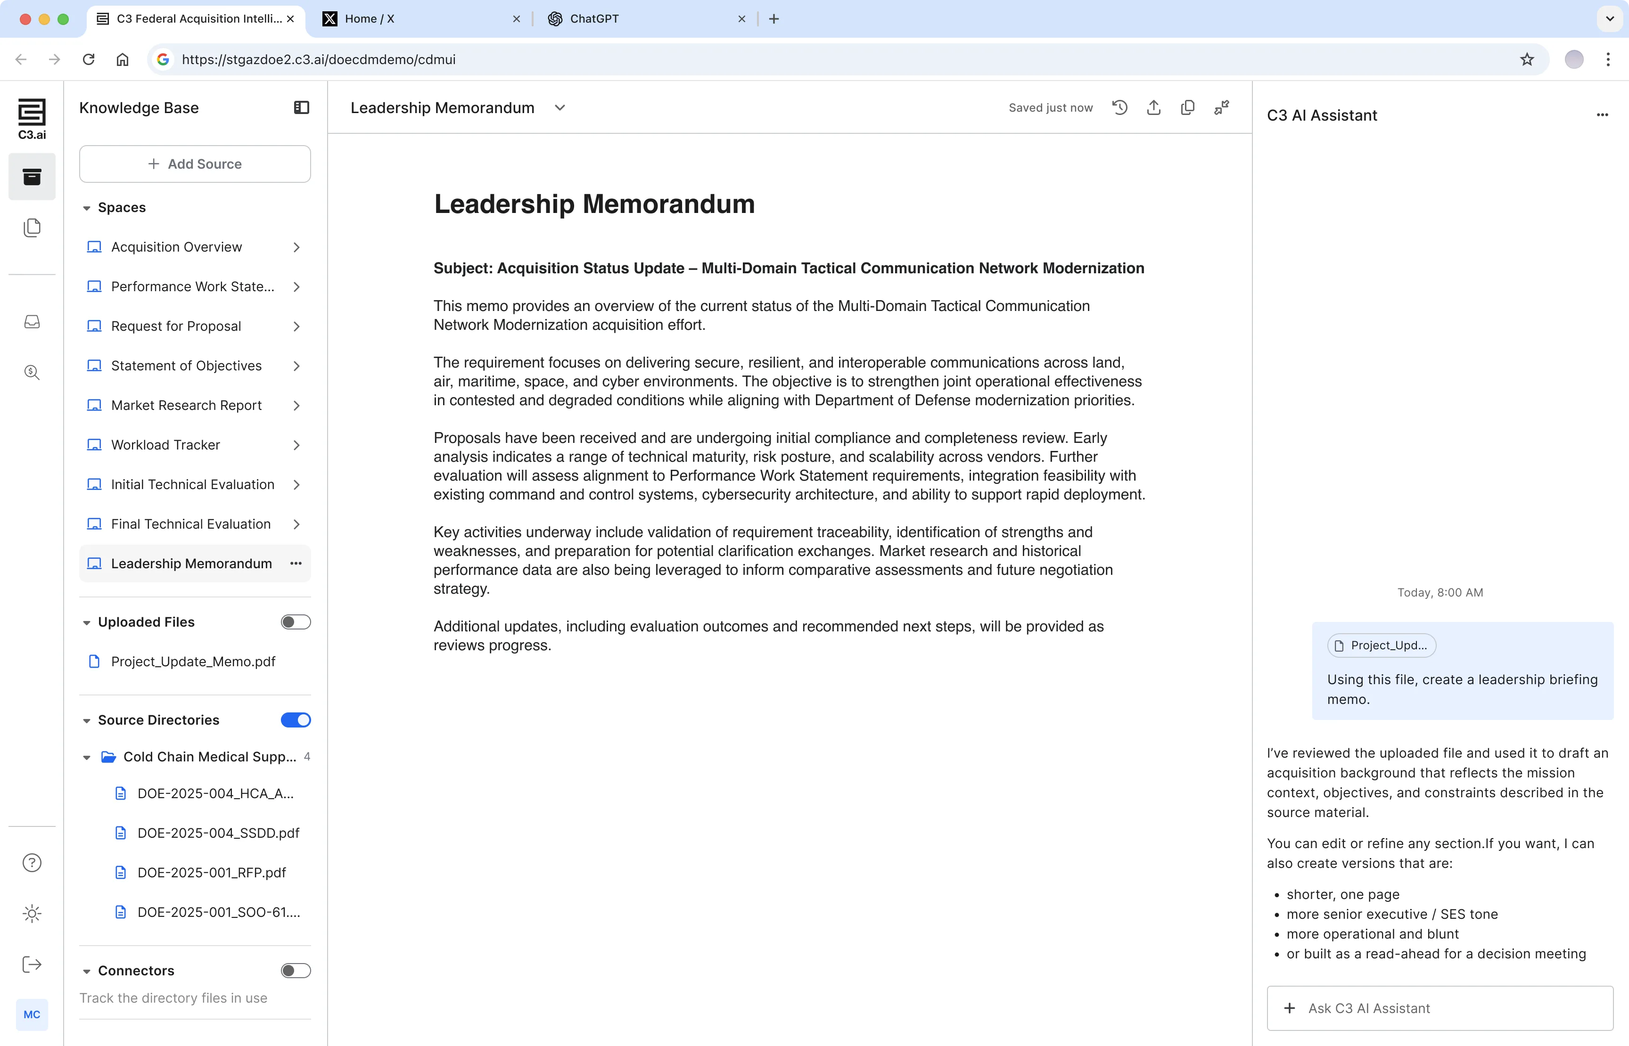The width and height of the screenshot is (1629, 1046).
Task: Click the plus icon in assistant input
Action: coord(1289,1008)
